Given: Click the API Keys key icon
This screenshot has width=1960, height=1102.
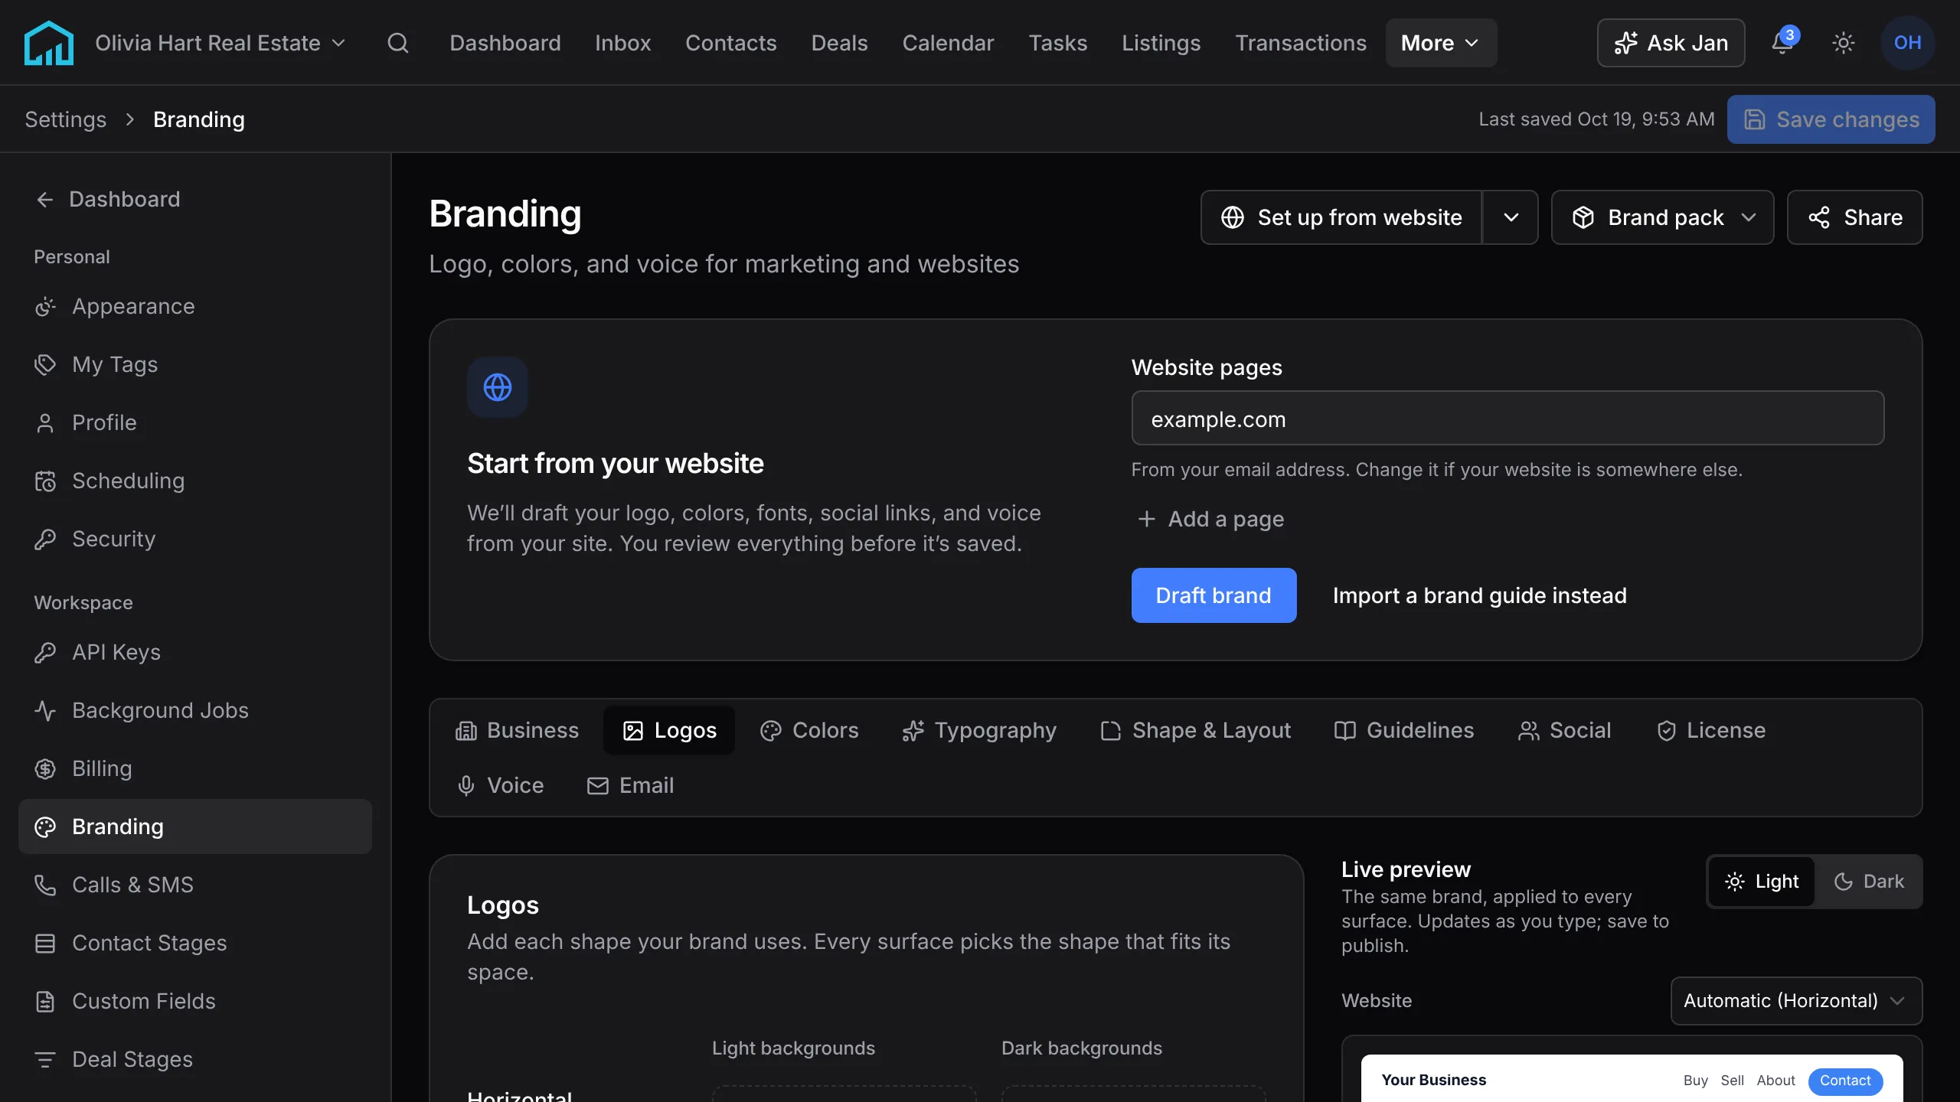Looking at the screenshot, I should [45, 653].
